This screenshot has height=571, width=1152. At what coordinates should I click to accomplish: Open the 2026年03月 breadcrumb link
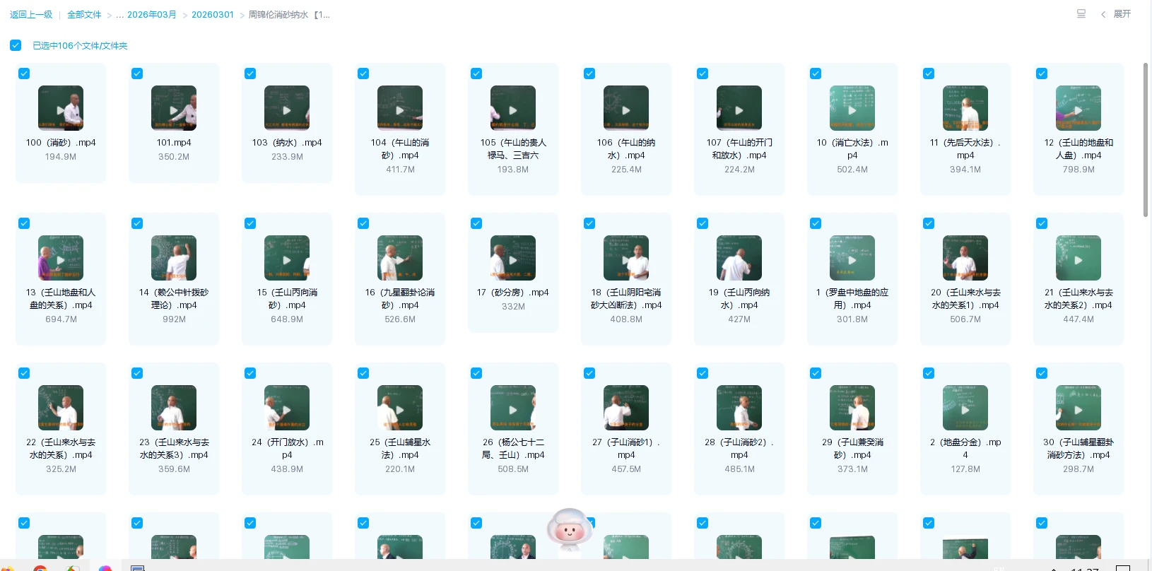[x=151, y=15]
